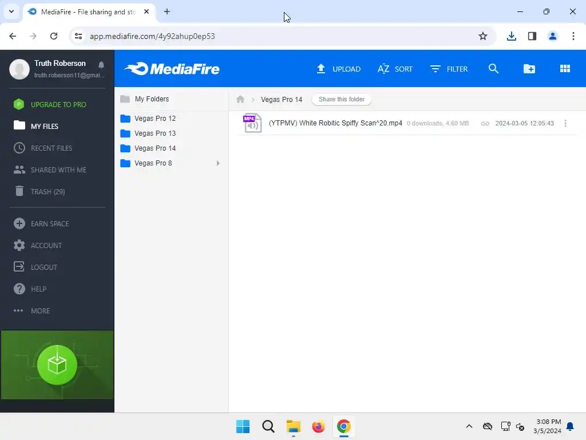Screen dimensions: 586x440
Task: Open the three-dot menu for the mp4 file
Action: pyautogui.click(x=565, y=123)
